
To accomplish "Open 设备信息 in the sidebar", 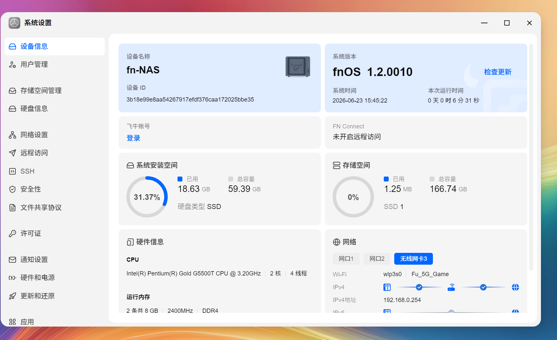I will click(x=55, y=47).
